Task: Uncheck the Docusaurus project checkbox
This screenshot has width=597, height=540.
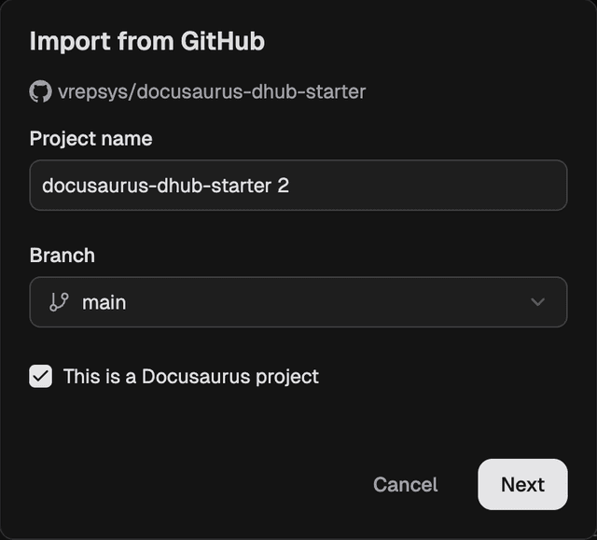Action: coord(41,377)
